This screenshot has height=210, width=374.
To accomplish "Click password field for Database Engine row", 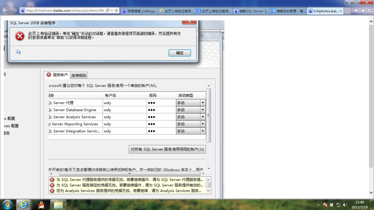I will (x=161, y=110).
